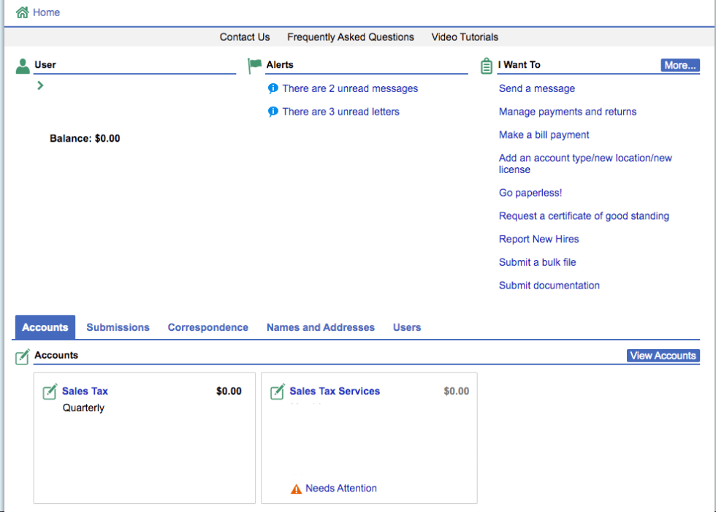Open the Names and Addresses tab

coord(320,327)
